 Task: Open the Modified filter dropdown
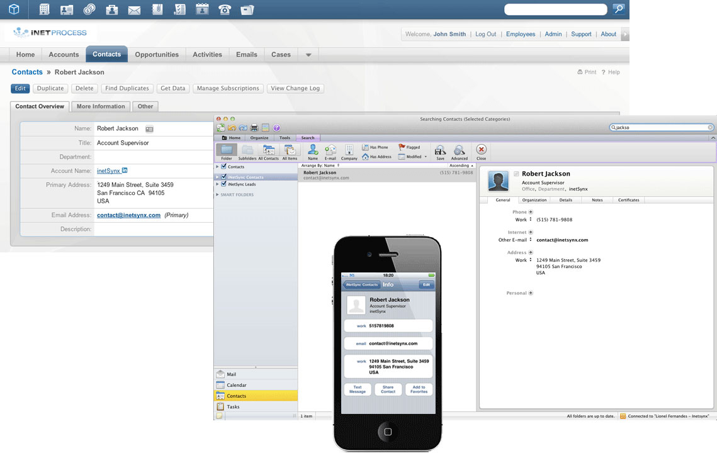point(426,157)
